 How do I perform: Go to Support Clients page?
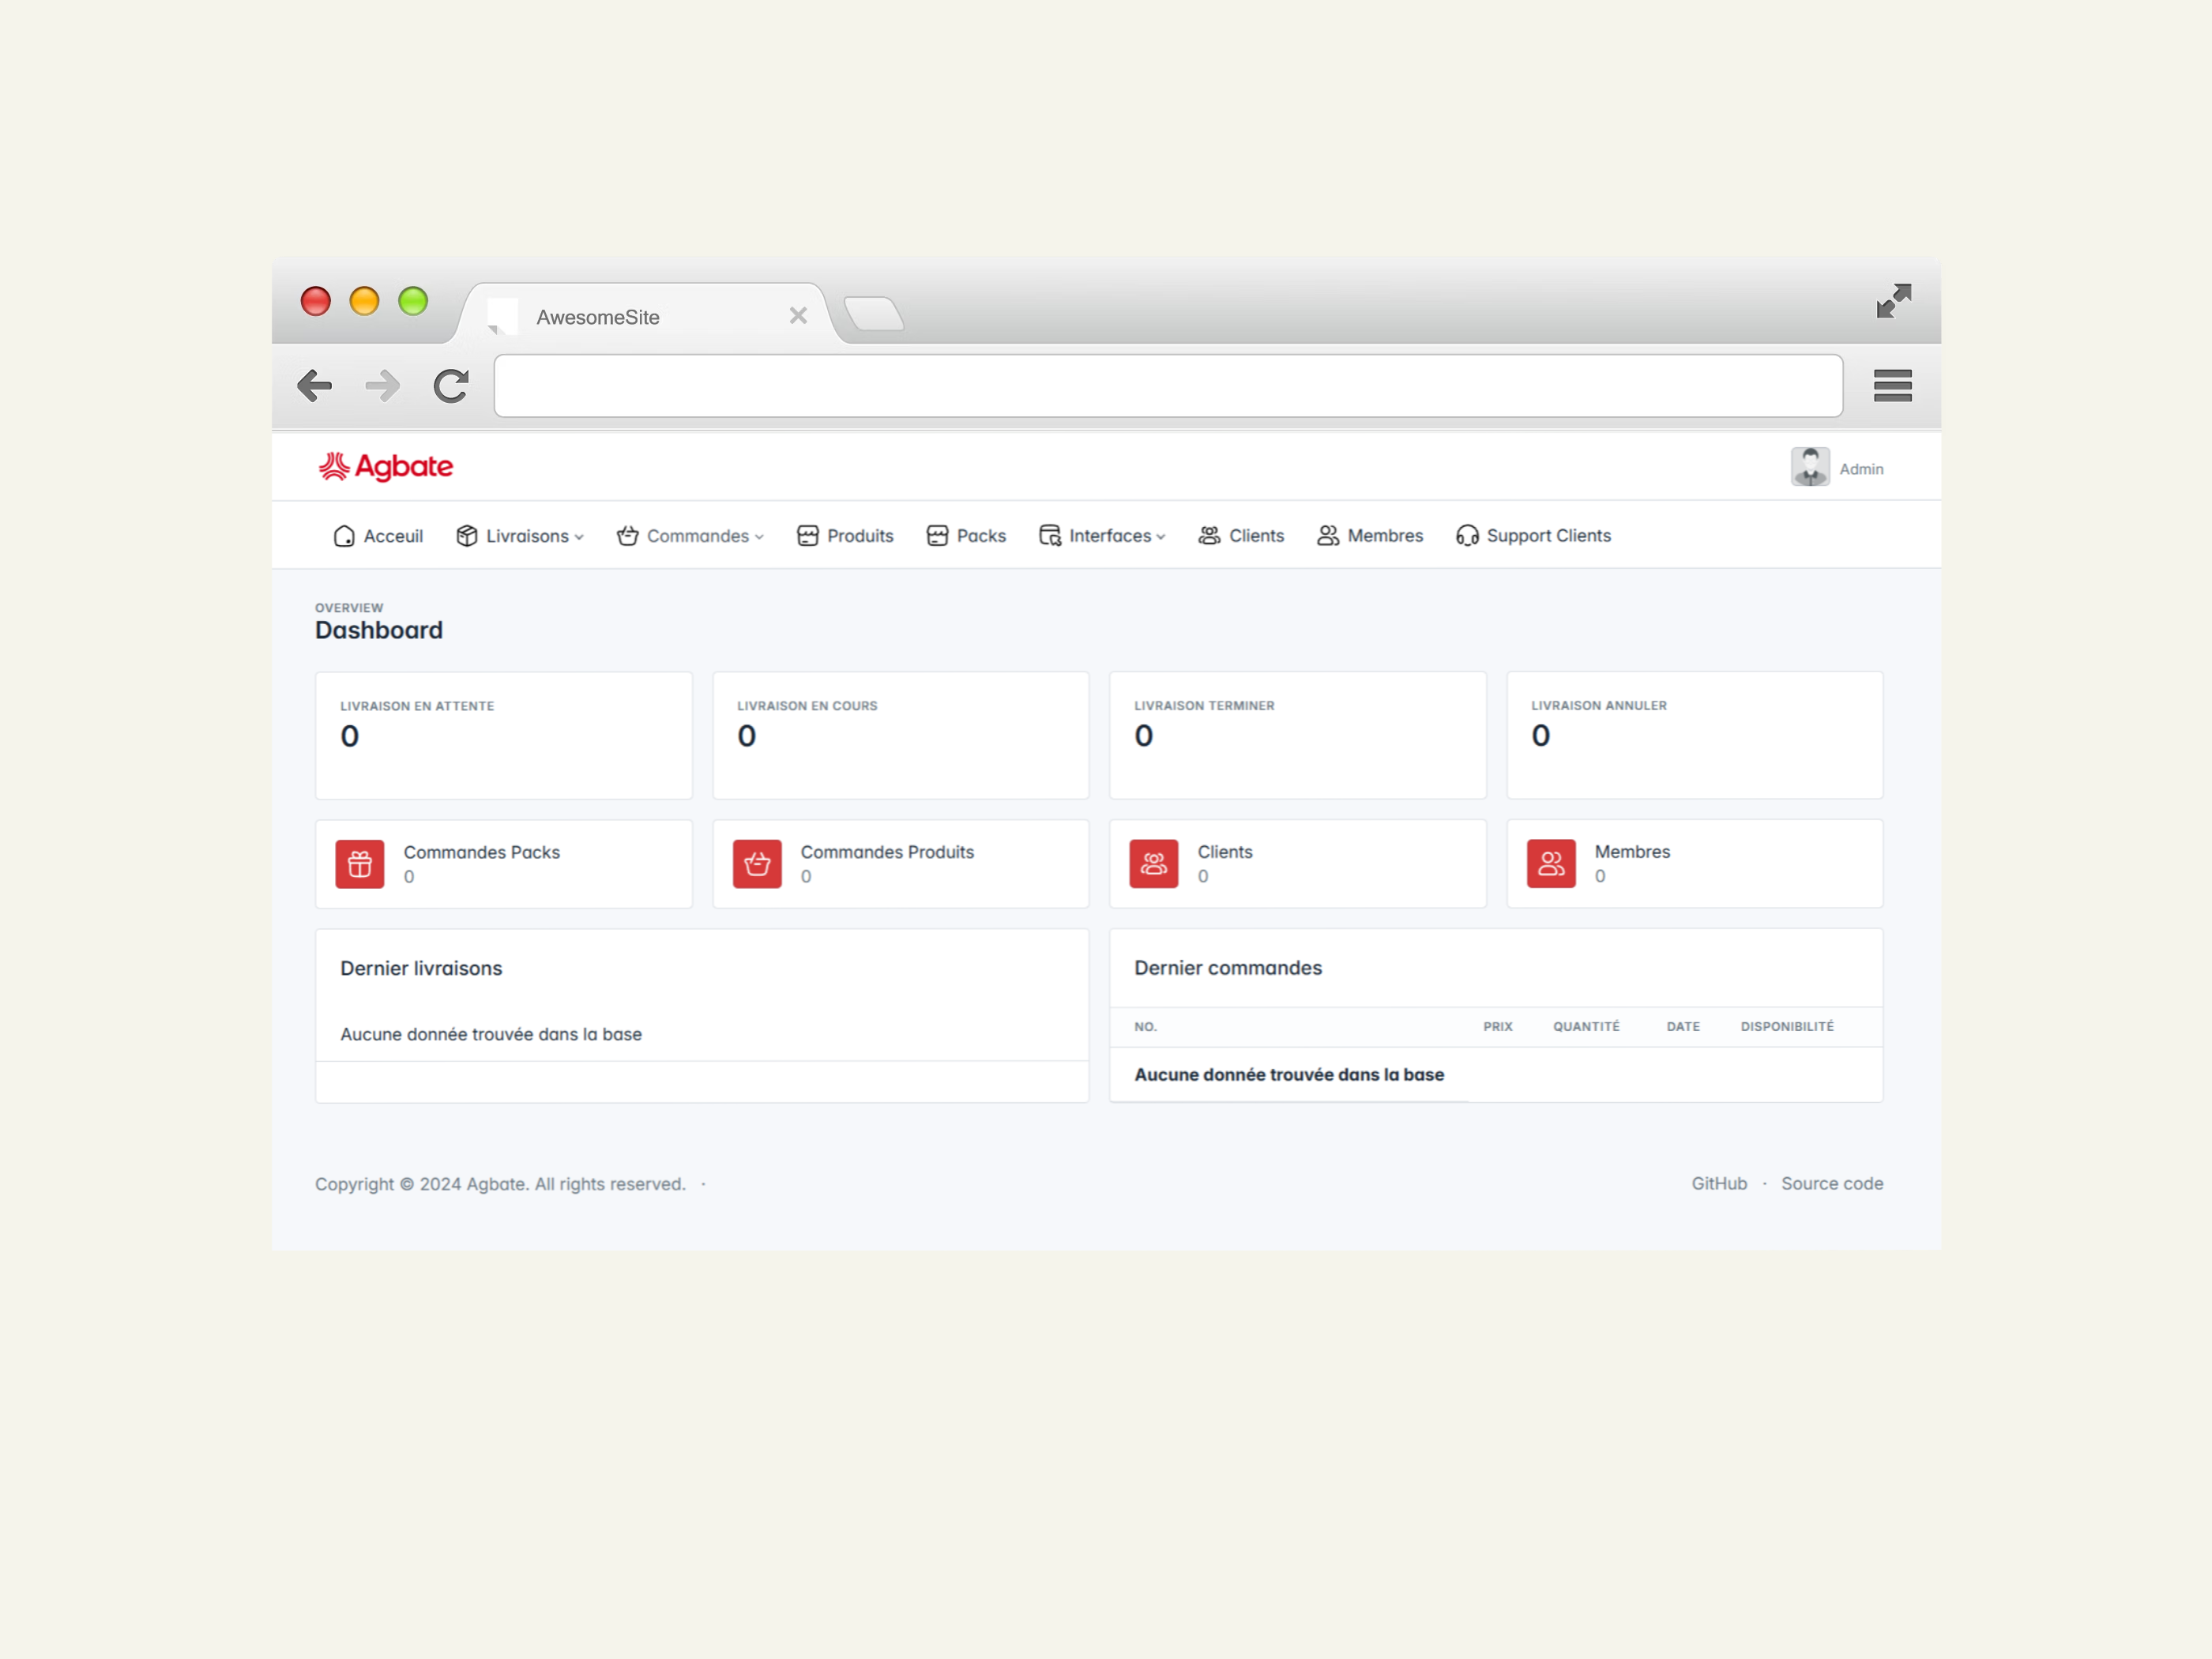point(1534,536)
